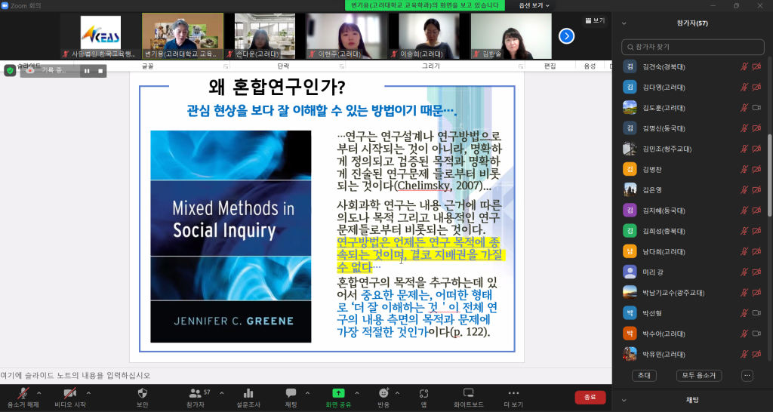Open the 보기 view layout menu
The width and height of the screenshot is (773, 412).
click(x=595, y=20)
